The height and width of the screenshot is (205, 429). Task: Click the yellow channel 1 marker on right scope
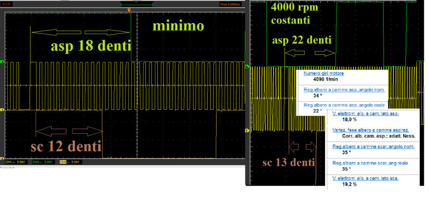248,131
